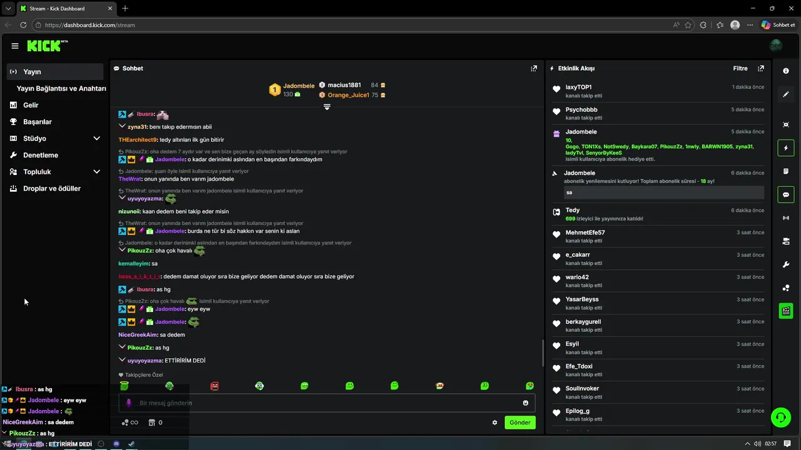The height and width of the screenshot is (450, 801).
Task: Open the emoji picker in the message box
Action: 526,403
